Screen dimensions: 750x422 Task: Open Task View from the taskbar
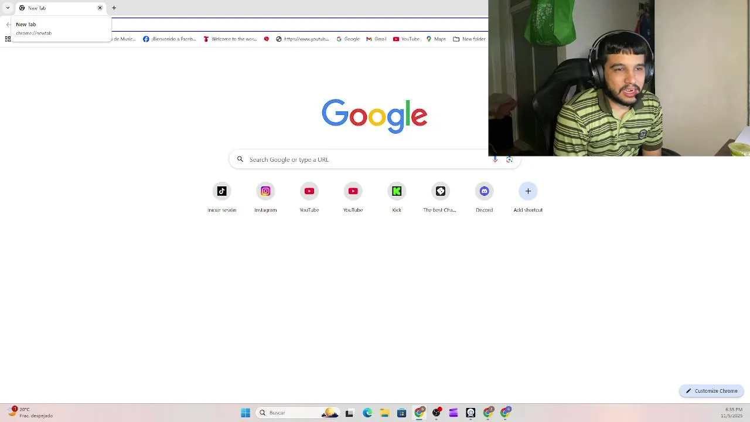pos(349,413)
